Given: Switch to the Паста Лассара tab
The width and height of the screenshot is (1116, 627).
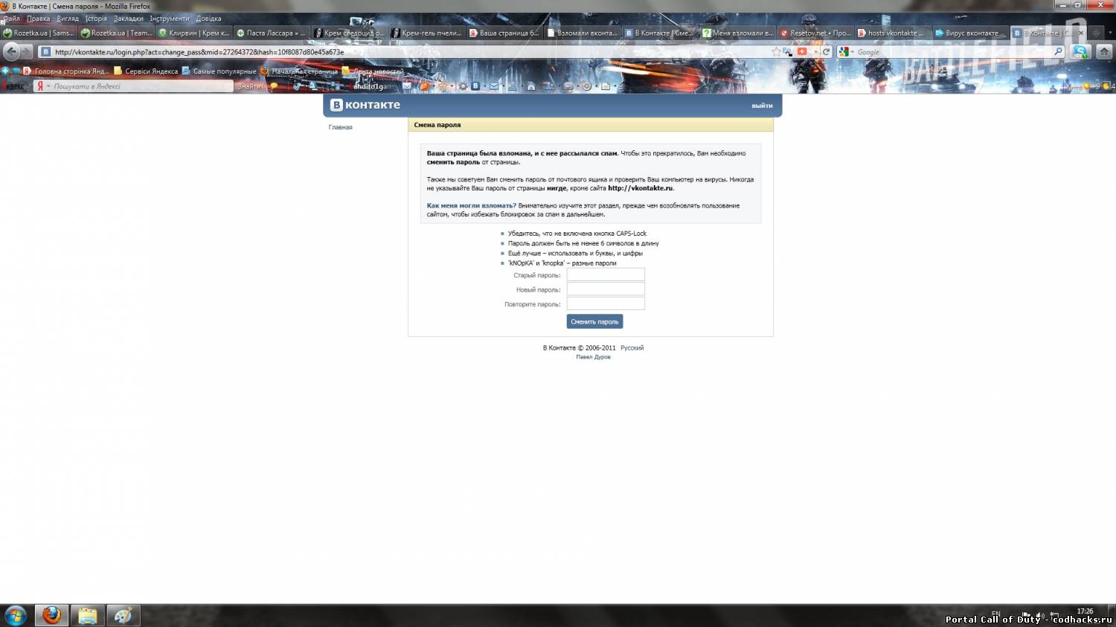Looking at the screenshot, I should (x=272, y=33).
